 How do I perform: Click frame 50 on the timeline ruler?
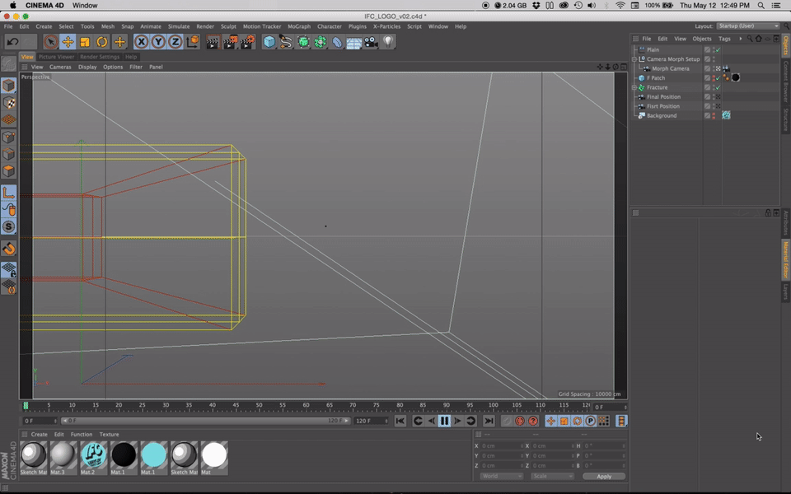tap(259, 405)
